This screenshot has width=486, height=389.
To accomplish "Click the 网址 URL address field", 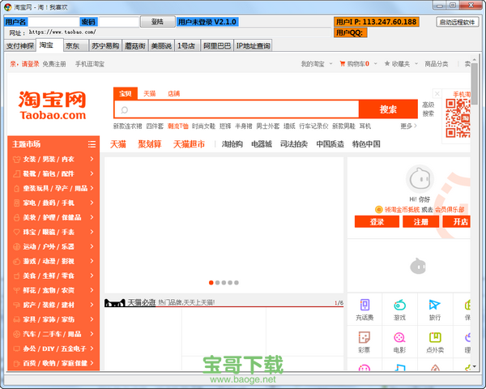I will click(179, 32).
